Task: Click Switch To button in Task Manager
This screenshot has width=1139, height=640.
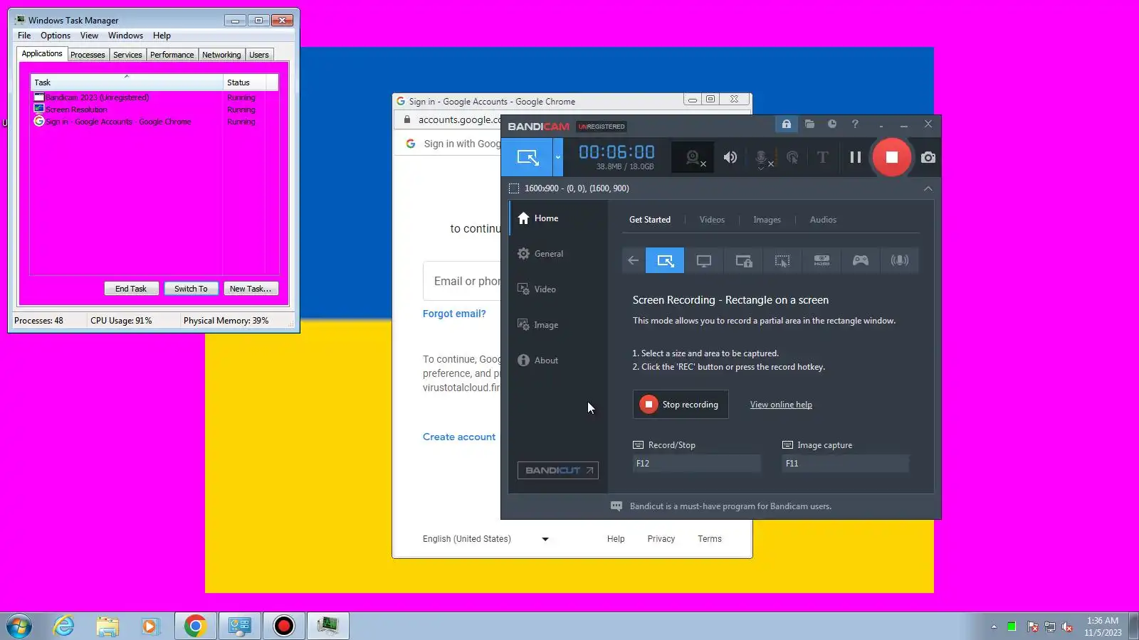Action: 191,289
